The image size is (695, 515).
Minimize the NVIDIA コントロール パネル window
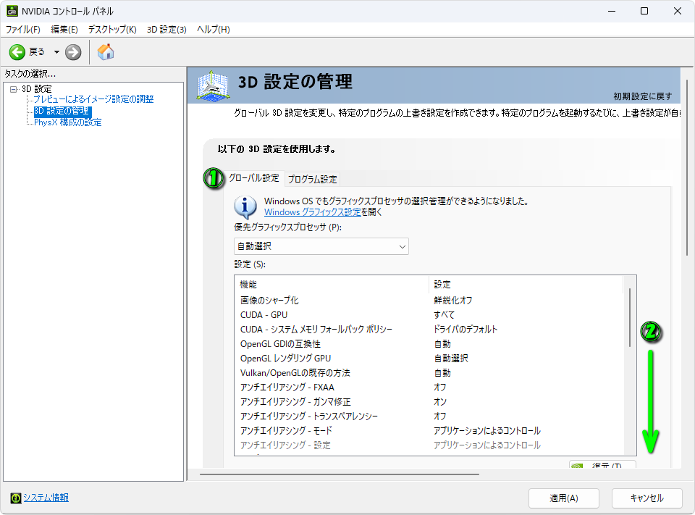point(612,11)
